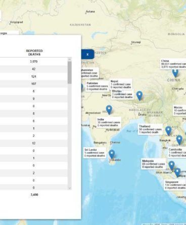186x225 pixels.
Task: Click the India map pin marker
Action: click(109, 110)
